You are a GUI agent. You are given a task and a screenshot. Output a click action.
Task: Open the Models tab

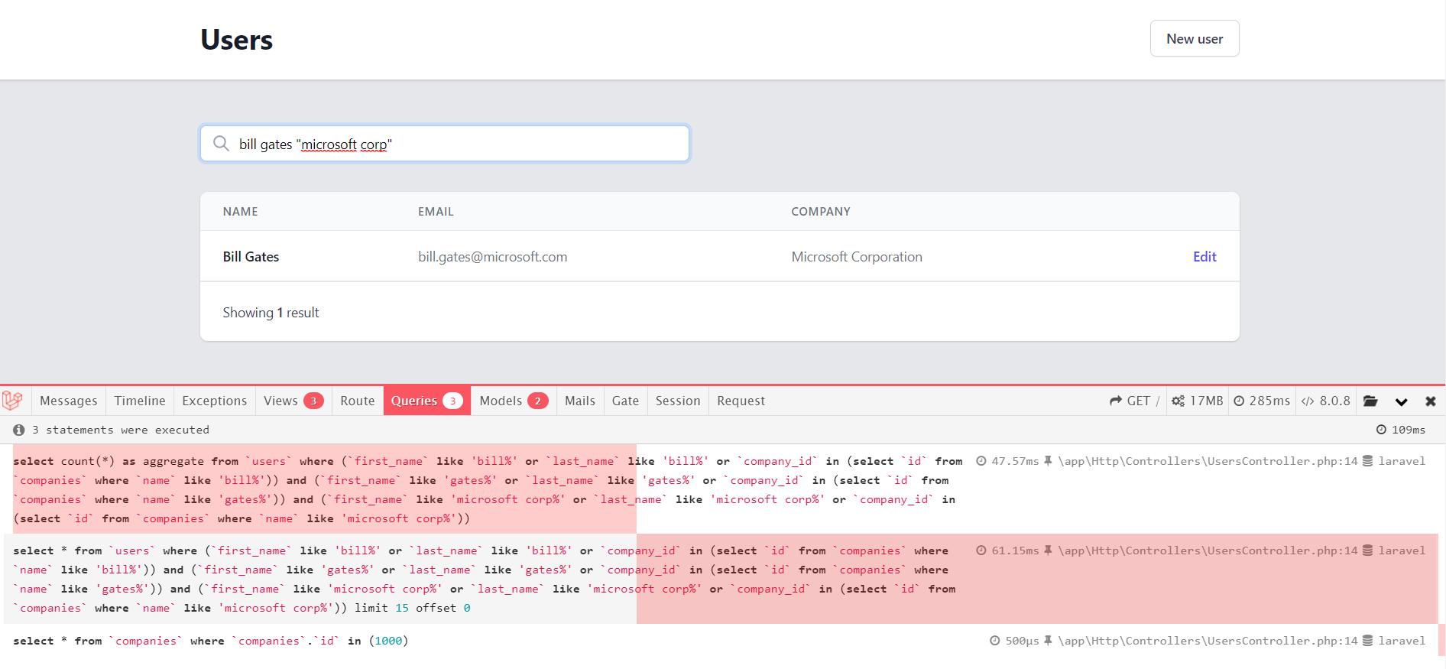click(x=514, y=401)
